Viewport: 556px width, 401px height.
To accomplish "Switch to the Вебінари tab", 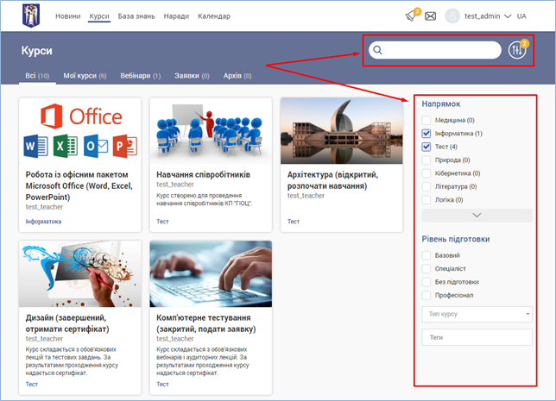I will (x=140, y=76).
